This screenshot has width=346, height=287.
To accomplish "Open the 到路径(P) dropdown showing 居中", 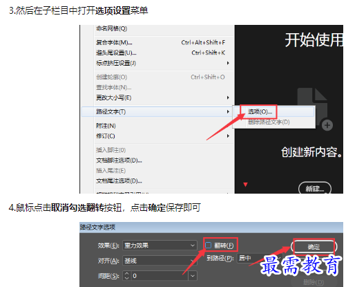I will (x=260, y=258).
